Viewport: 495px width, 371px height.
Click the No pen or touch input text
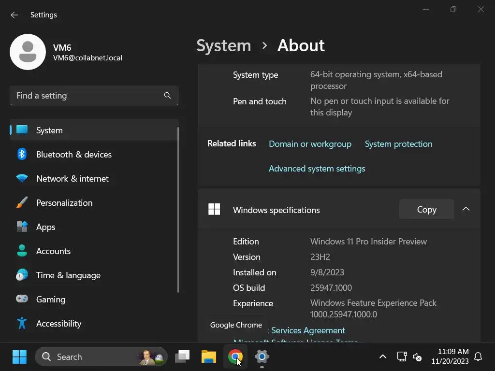[x=380, y=107]
